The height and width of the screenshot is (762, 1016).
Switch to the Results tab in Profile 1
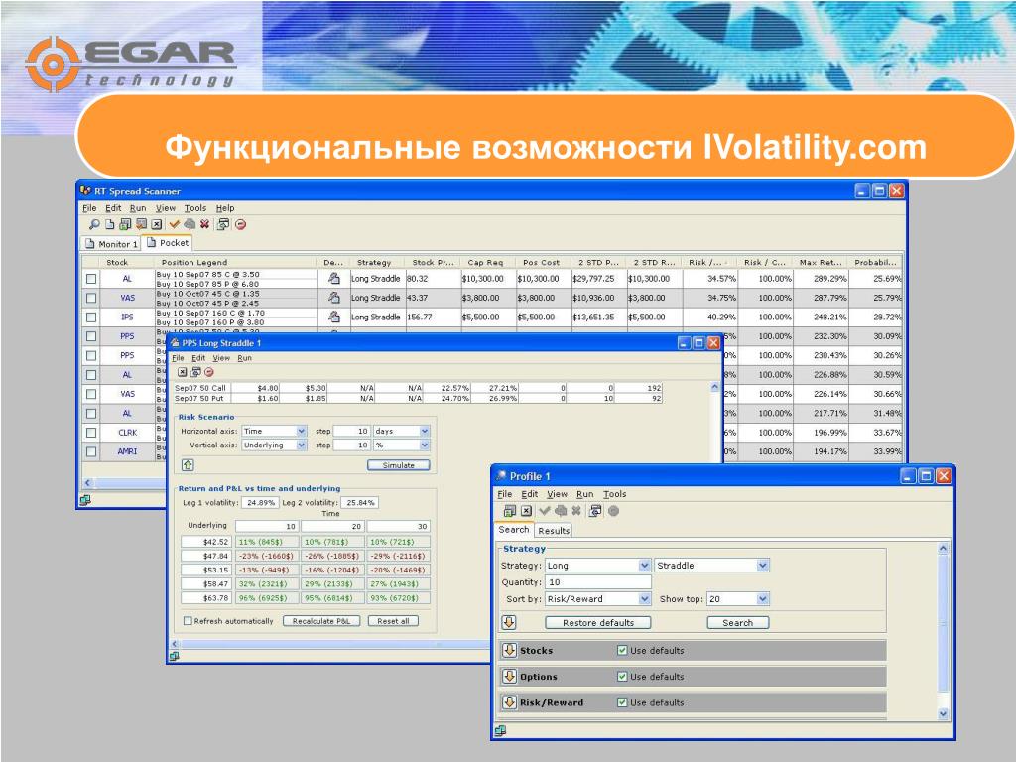tap(554, 530)
